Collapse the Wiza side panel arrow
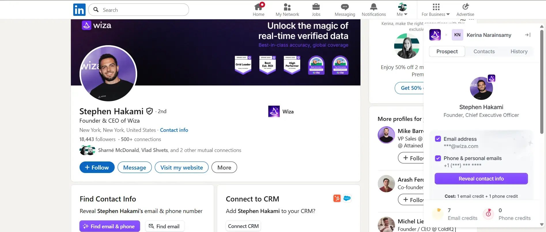 528,35
